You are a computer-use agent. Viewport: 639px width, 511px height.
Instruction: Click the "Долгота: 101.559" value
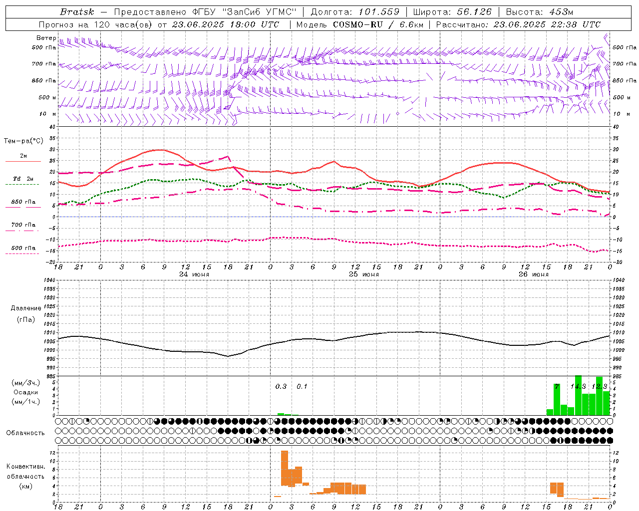[355, 12]
